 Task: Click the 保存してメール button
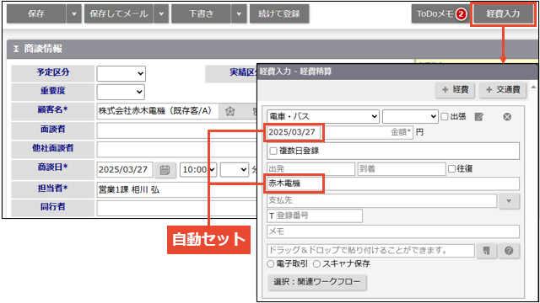[119, 13]
